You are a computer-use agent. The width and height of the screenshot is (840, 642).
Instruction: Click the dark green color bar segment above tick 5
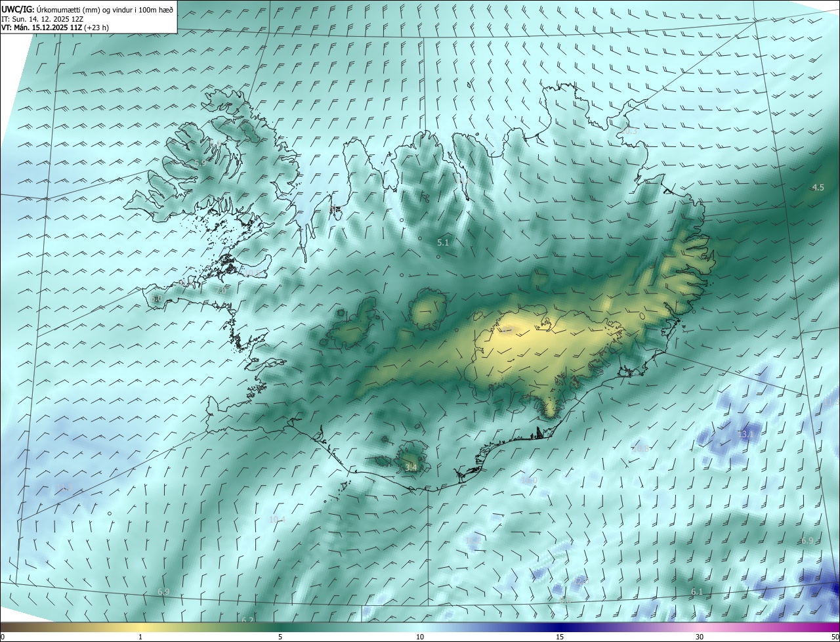coord(280,627)
